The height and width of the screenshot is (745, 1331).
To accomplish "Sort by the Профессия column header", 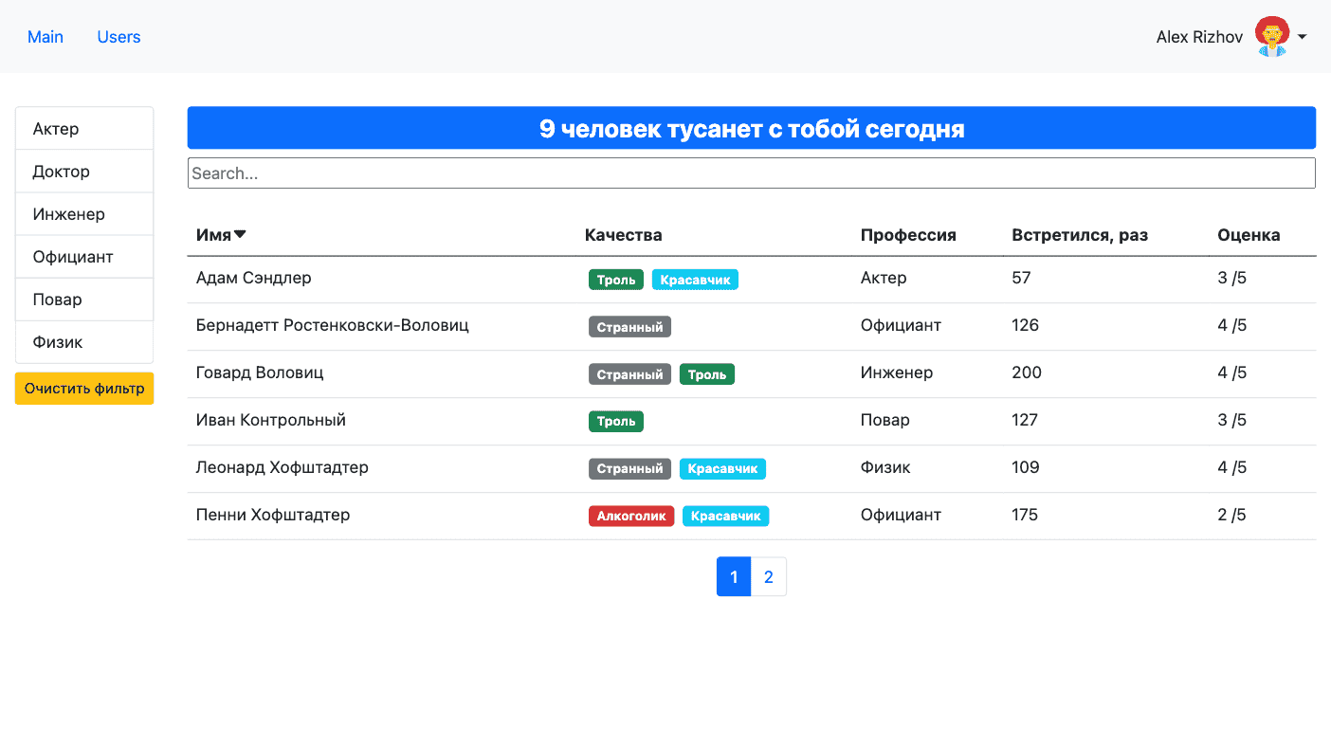I will (907, 235).
